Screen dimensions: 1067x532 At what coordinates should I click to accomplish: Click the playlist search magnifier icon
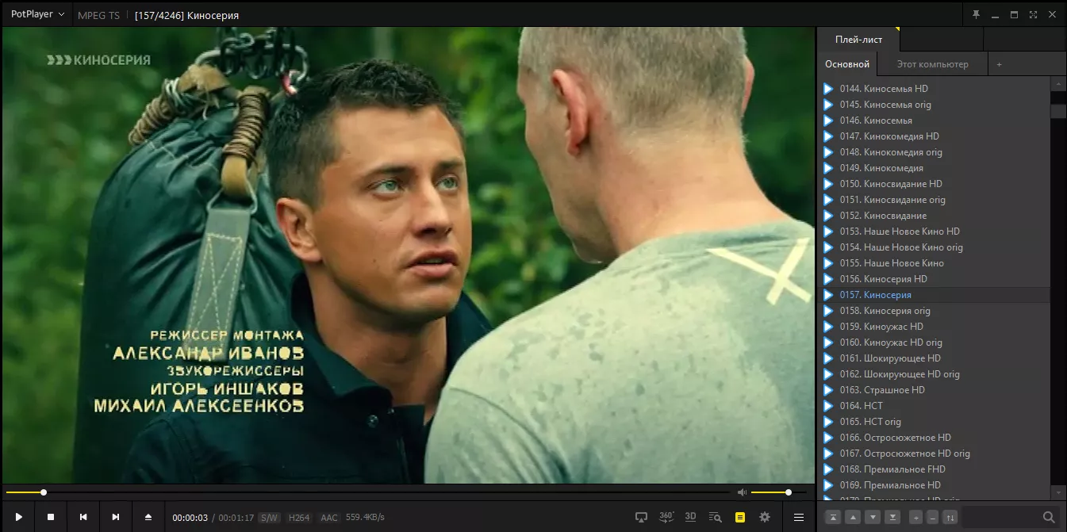(x=1049, y=517)
